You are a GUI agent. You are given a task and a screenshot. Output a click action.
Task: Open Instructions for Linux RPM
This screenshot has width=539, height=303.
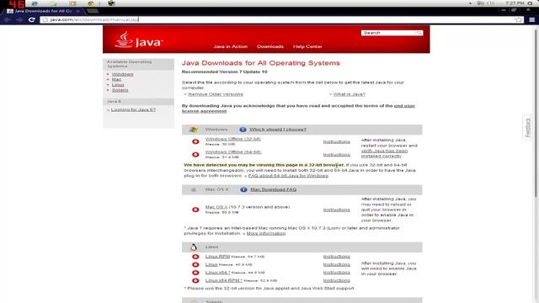(x=337, y=257)
